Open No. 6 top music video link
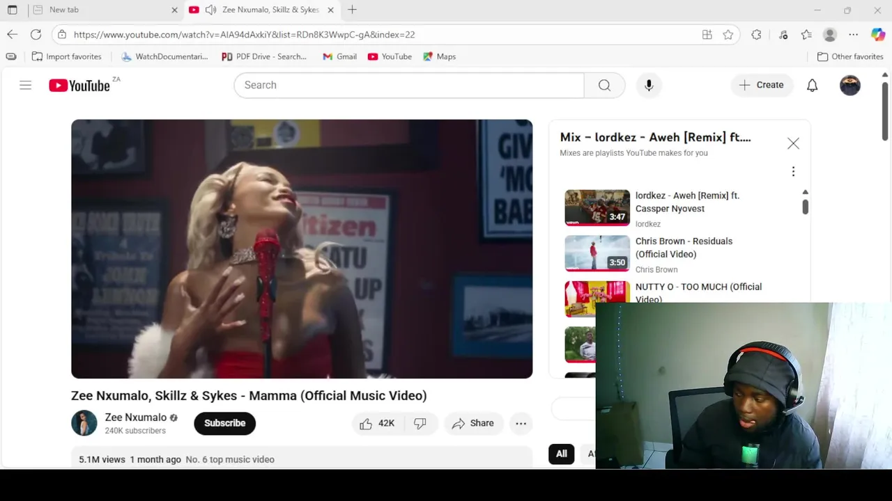Screen dimensions: 892x501 (x=230, y=459)
